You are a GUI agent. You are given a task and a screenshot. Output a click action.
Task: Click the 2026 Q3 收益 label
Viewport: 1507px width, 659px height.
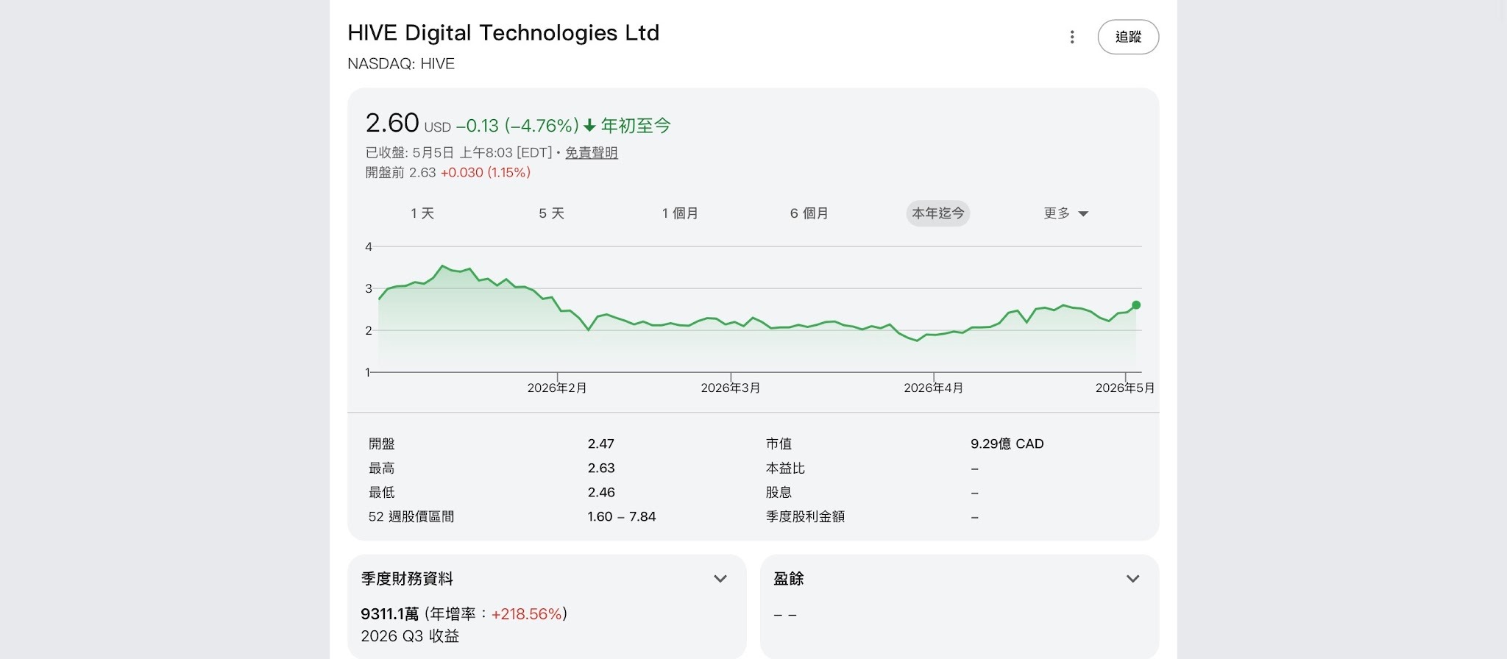(410, 635)
